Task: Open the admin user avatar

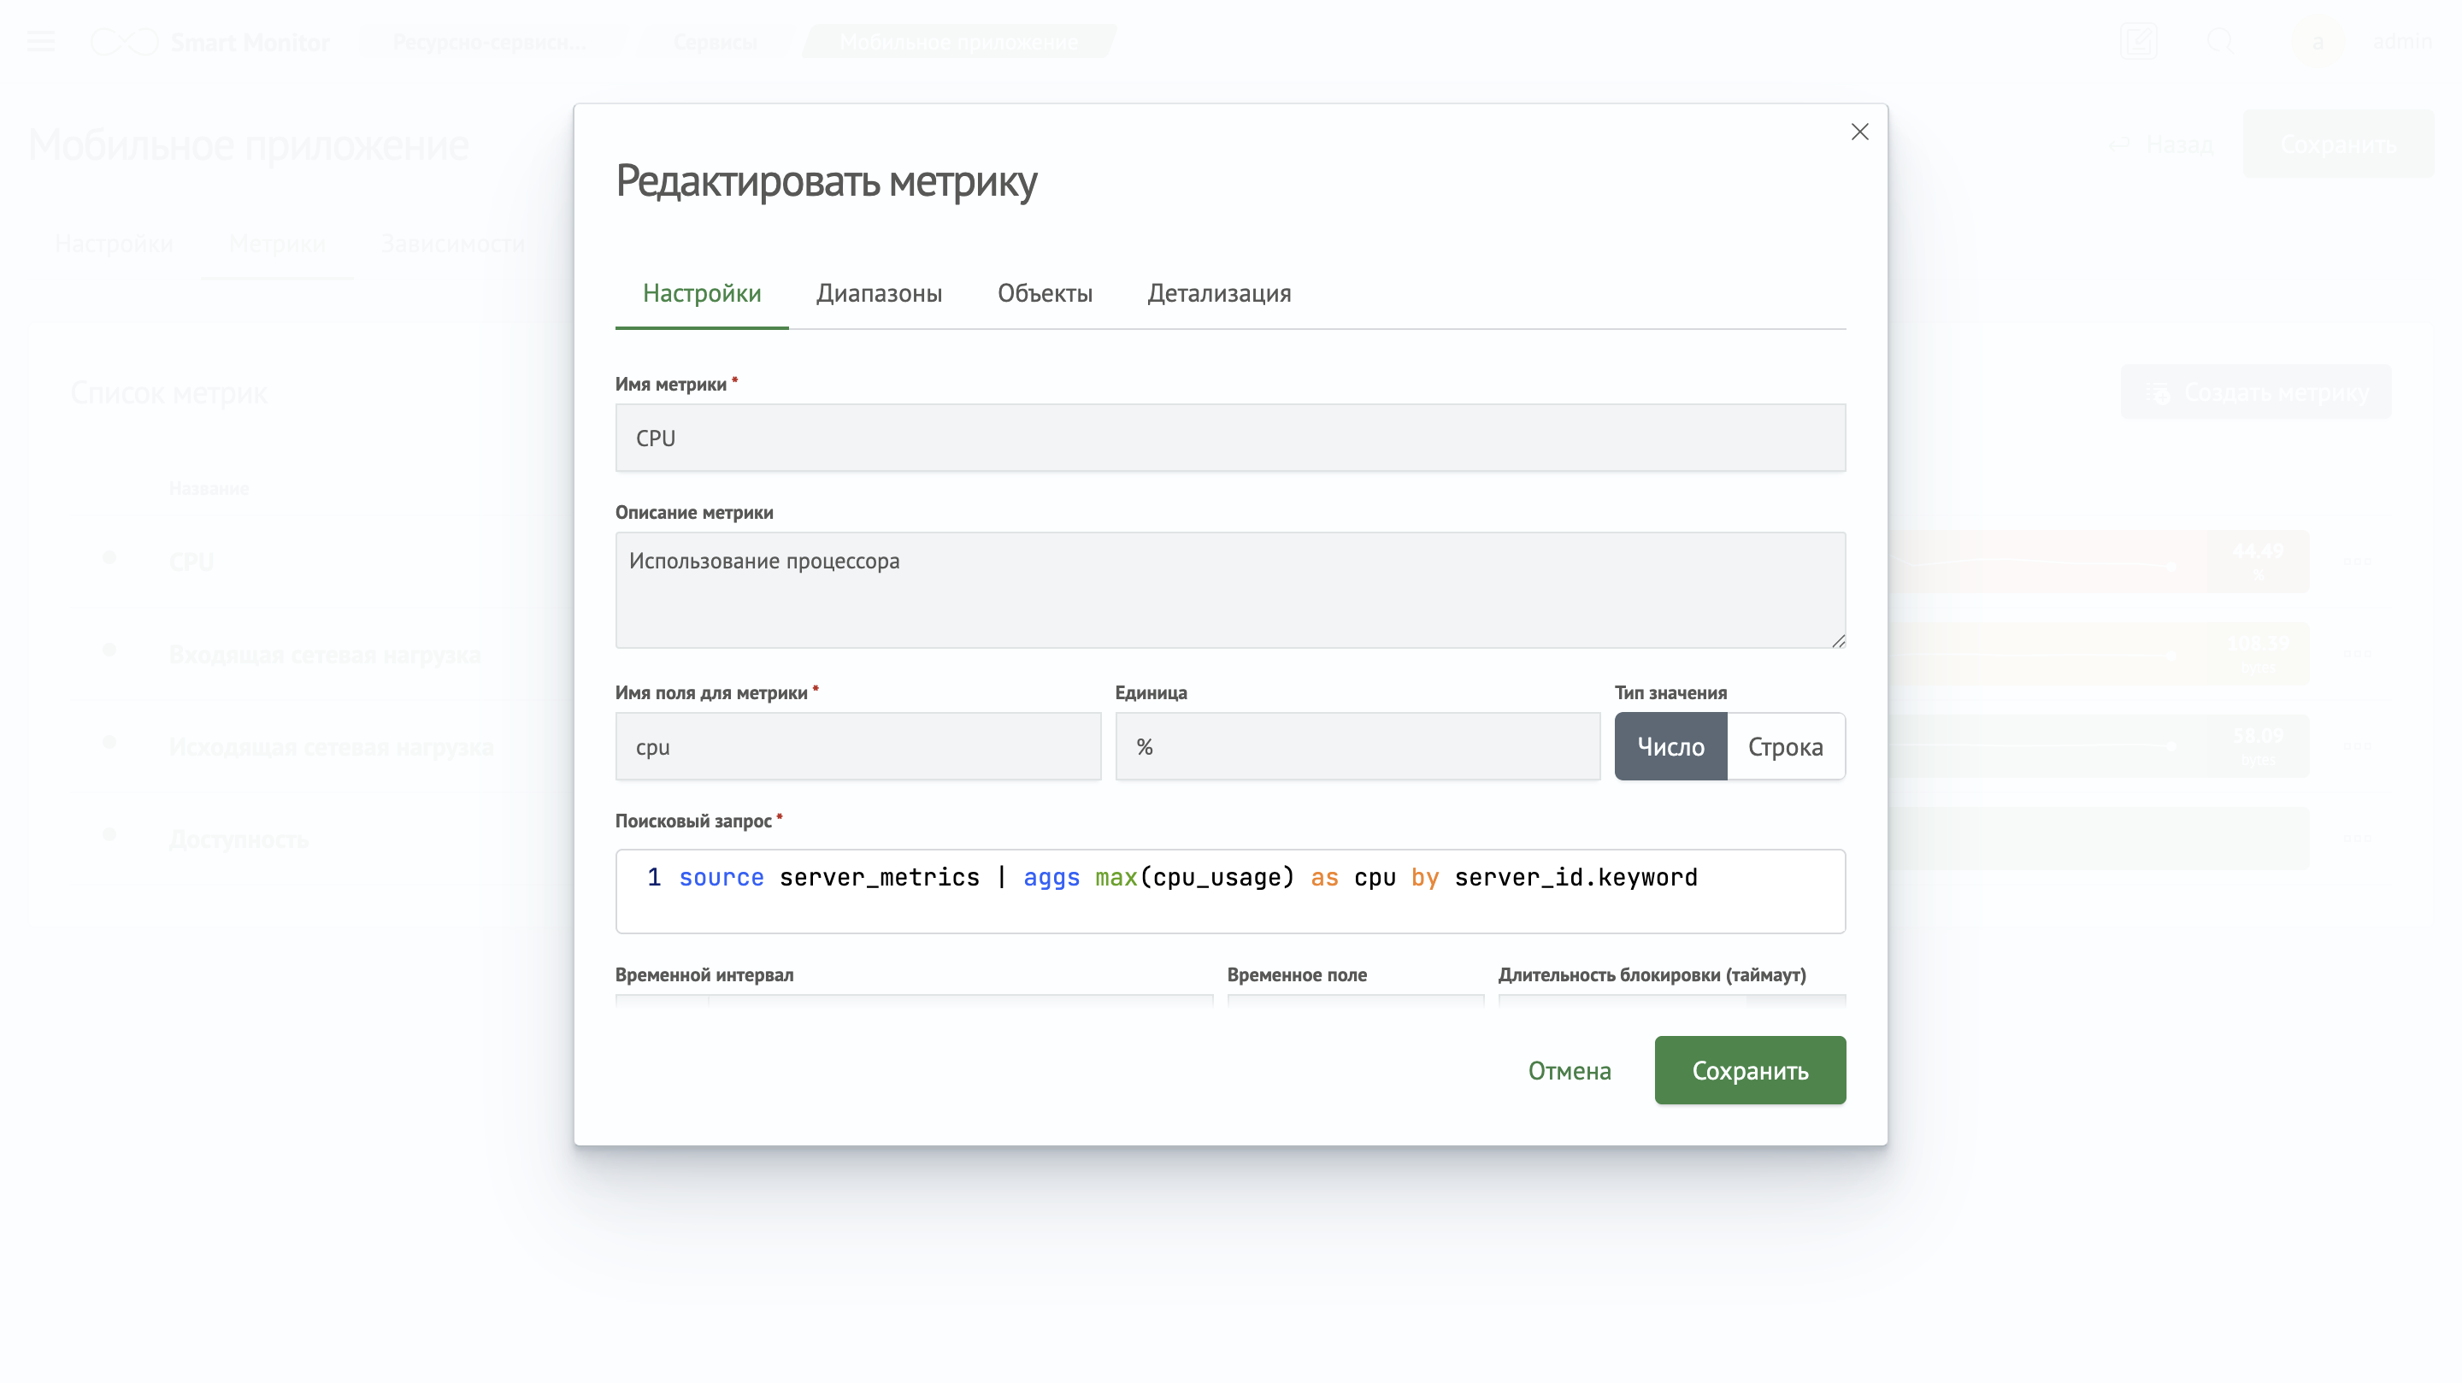Action: (x=2318, y=41)
